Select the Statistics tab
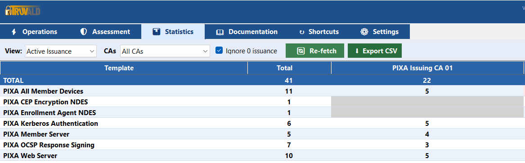The width and height of the screenshot is (525, 163). [x=173, y=32]
